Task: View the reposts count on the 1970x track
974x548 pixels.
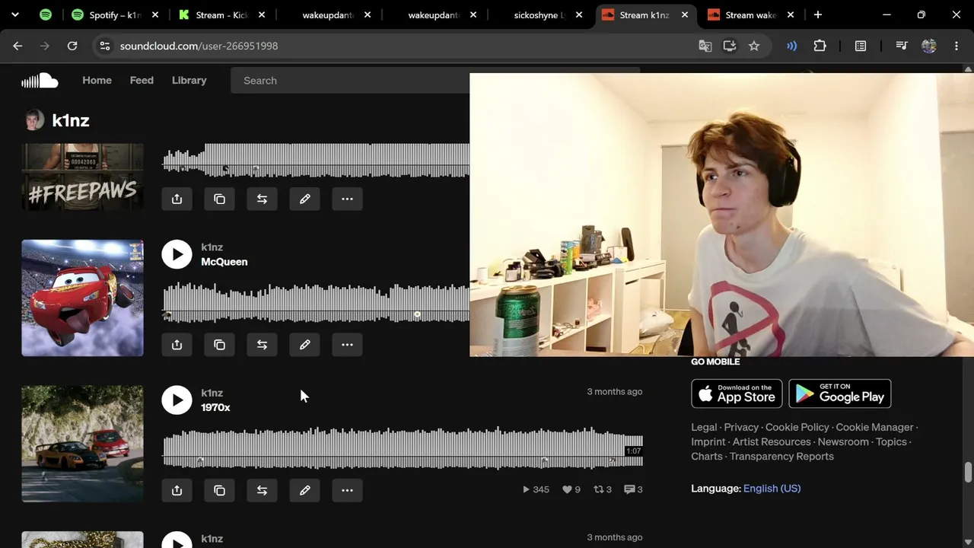Action: point(603,489)
